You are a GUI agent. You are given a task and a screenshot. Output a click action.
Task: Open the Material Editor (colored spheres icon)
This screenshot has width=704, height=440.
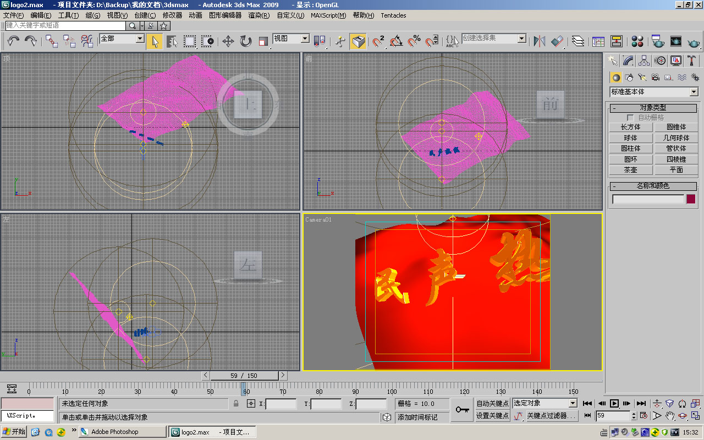pyautogui.click(x=637, y=41)
